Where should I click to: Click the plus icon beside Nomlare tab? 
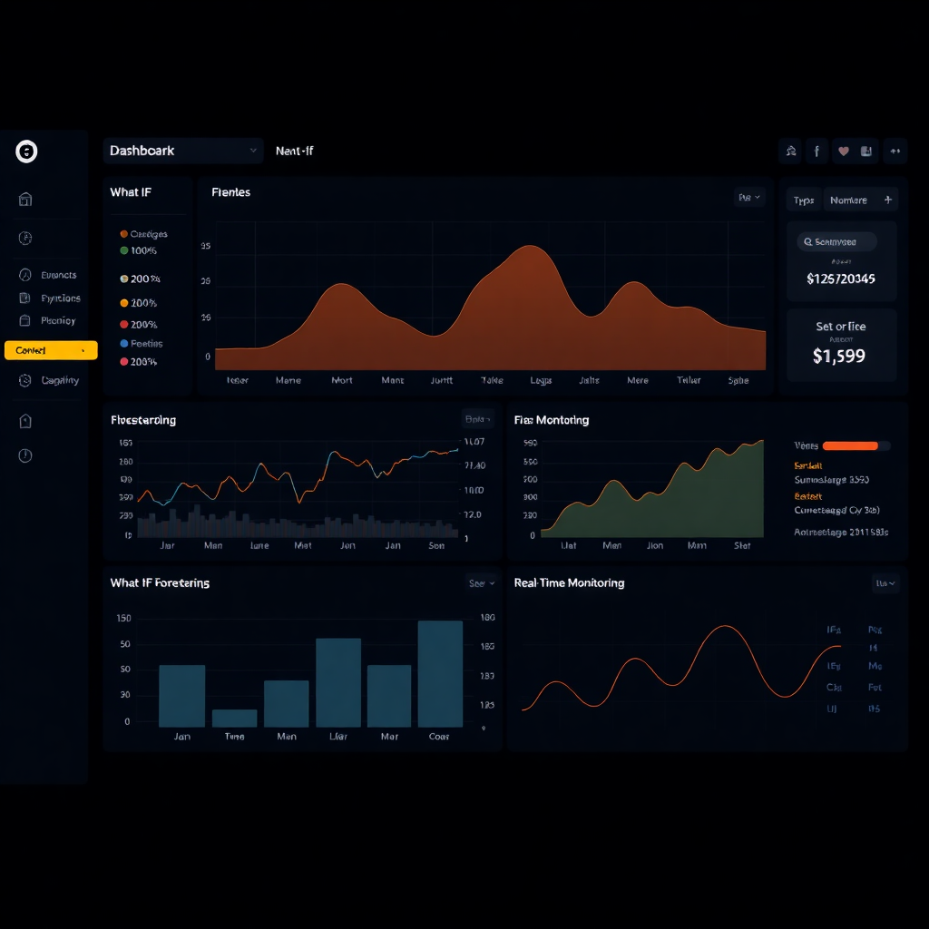pyautogui.click(x=887, y=200)
